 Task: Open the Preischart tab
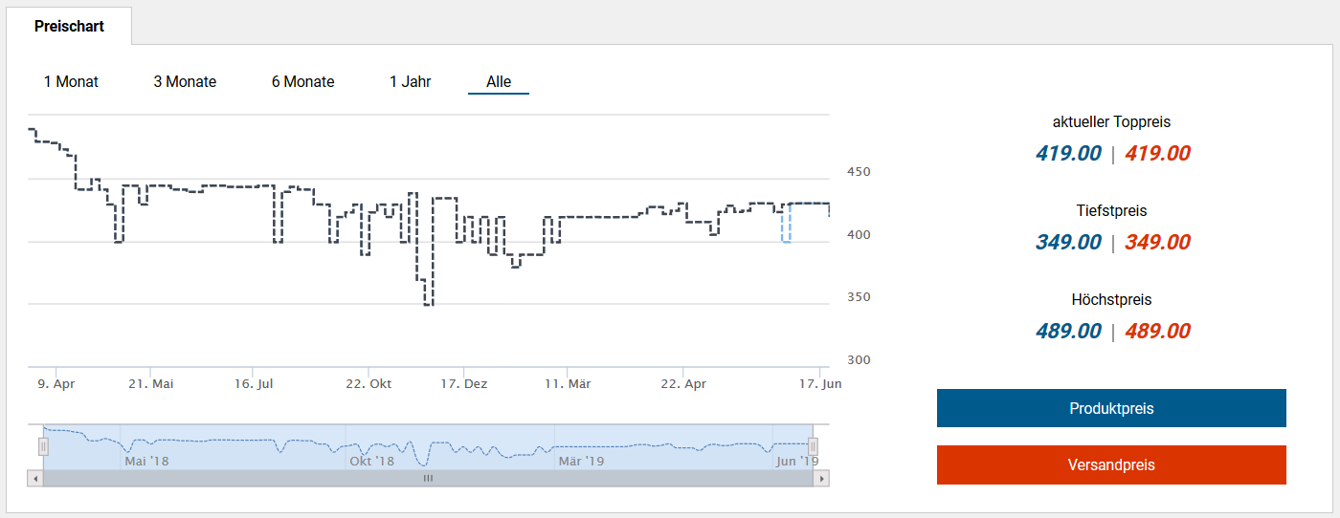(x=69, y=26)
